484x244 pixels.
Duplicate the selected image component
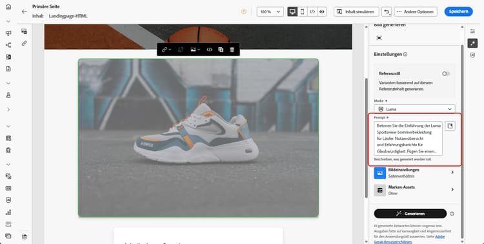(x=221, y=50)
